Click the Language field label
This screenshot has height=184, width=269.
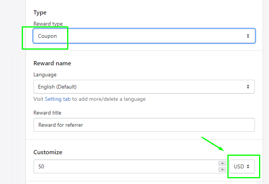point(45,75)
